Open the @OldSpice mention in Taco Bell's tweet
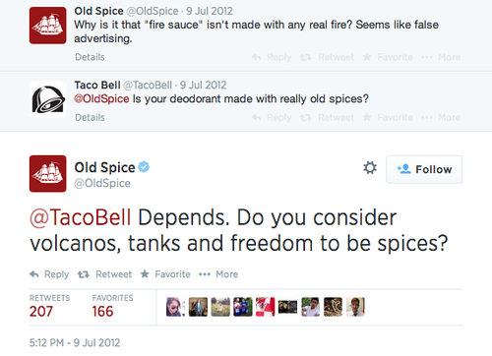Viewport: 492px width, 356px height. pyautogui.click(x=101, y=98)
